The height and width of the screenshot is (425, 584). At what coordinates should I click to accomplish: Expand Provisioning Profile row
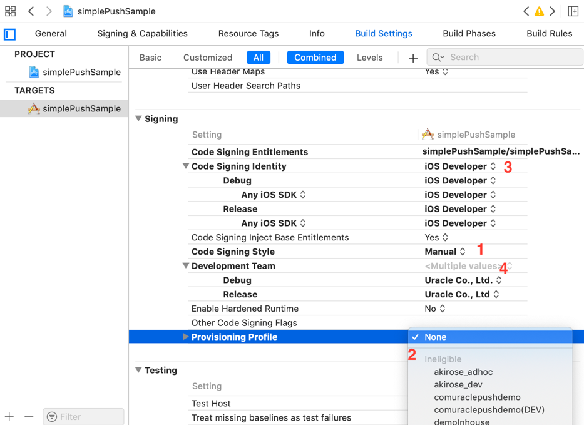185,337
